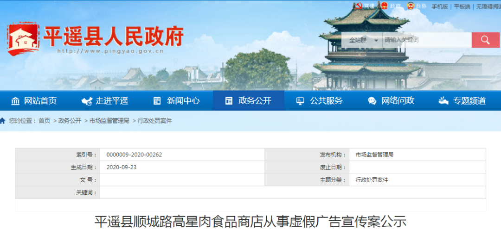Click the 政府 national emblem icon
This screenshot has width=501, height=229.
point(384,6)
